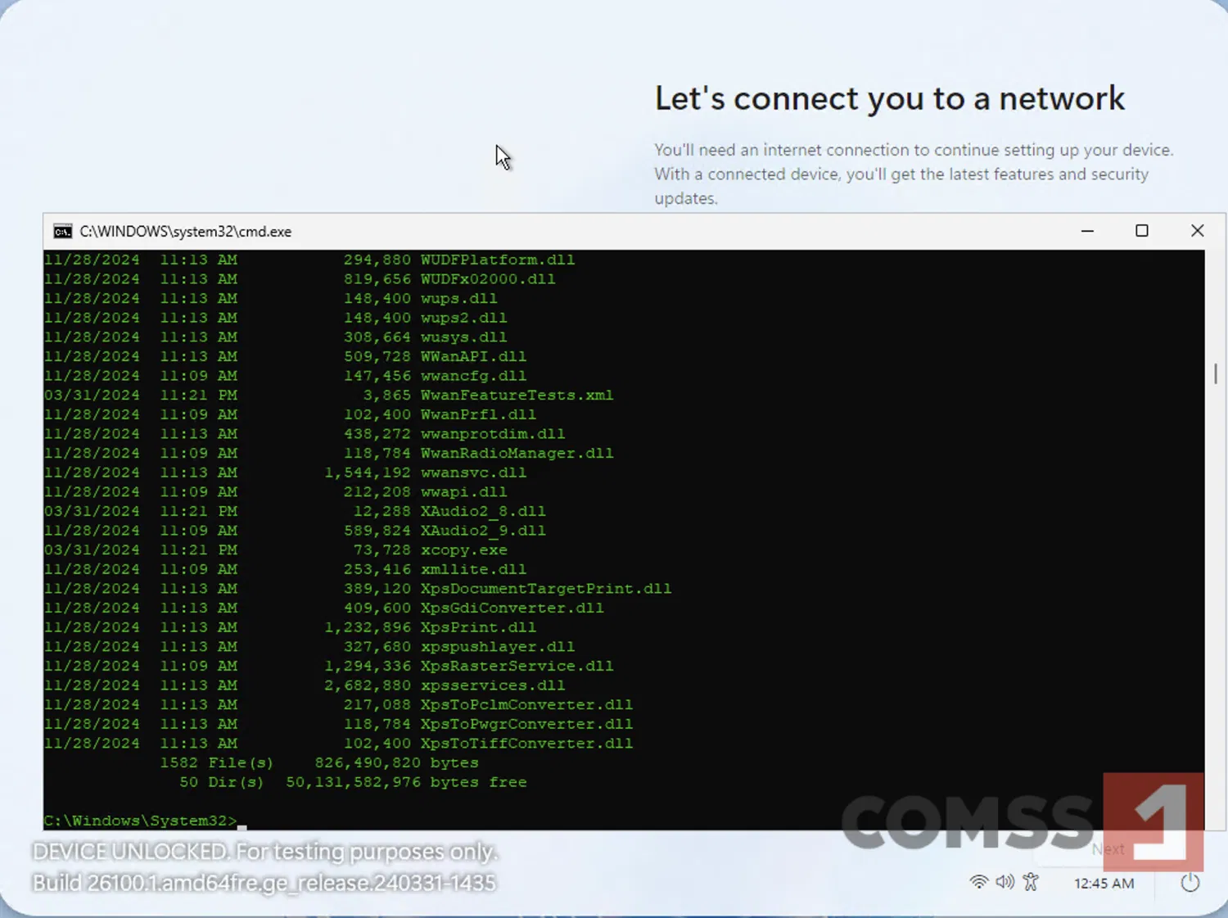This screenshot has height=918, width=1228.
Task: Click the XpsPrint.dll file name
Action: (479, 627)
